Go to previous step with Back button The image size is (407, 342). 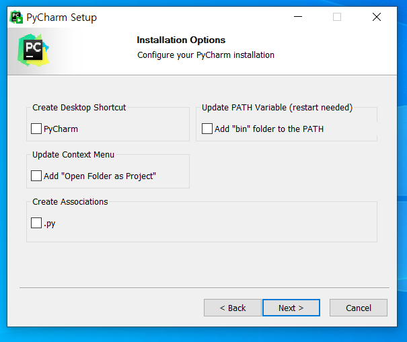pyautogui.click(x=233, y=308)
